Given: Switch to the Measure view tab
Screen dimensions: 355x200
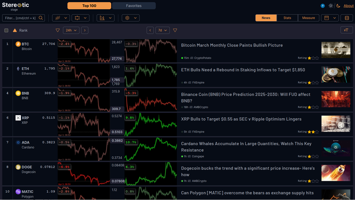Looking at the screenshot, I should coord(308,18).
